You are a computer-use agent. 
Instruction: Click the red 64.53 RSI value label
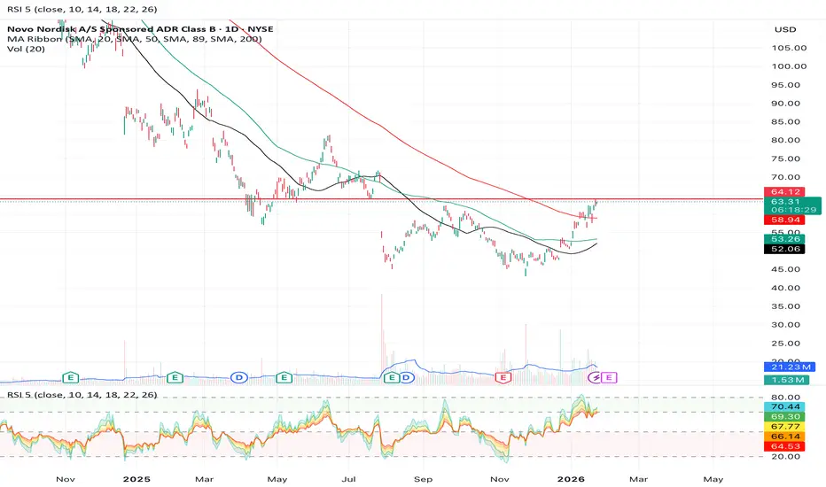click(784, 446)
